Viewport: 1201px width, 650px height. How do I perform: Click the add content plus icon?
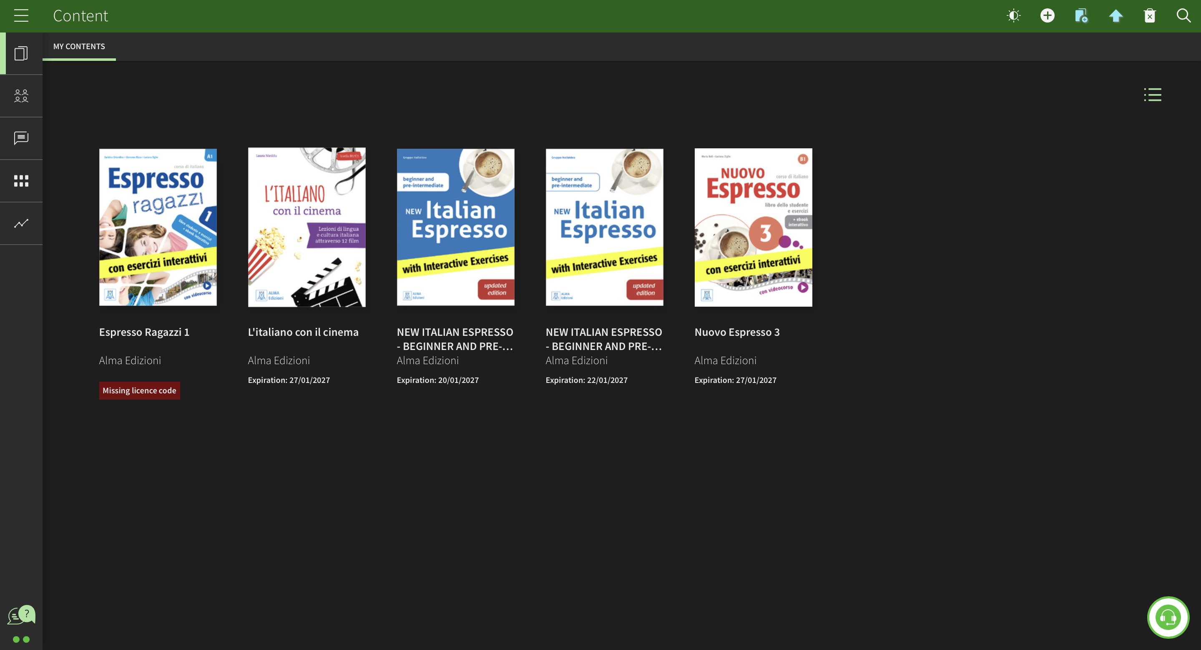point(1047,16)
